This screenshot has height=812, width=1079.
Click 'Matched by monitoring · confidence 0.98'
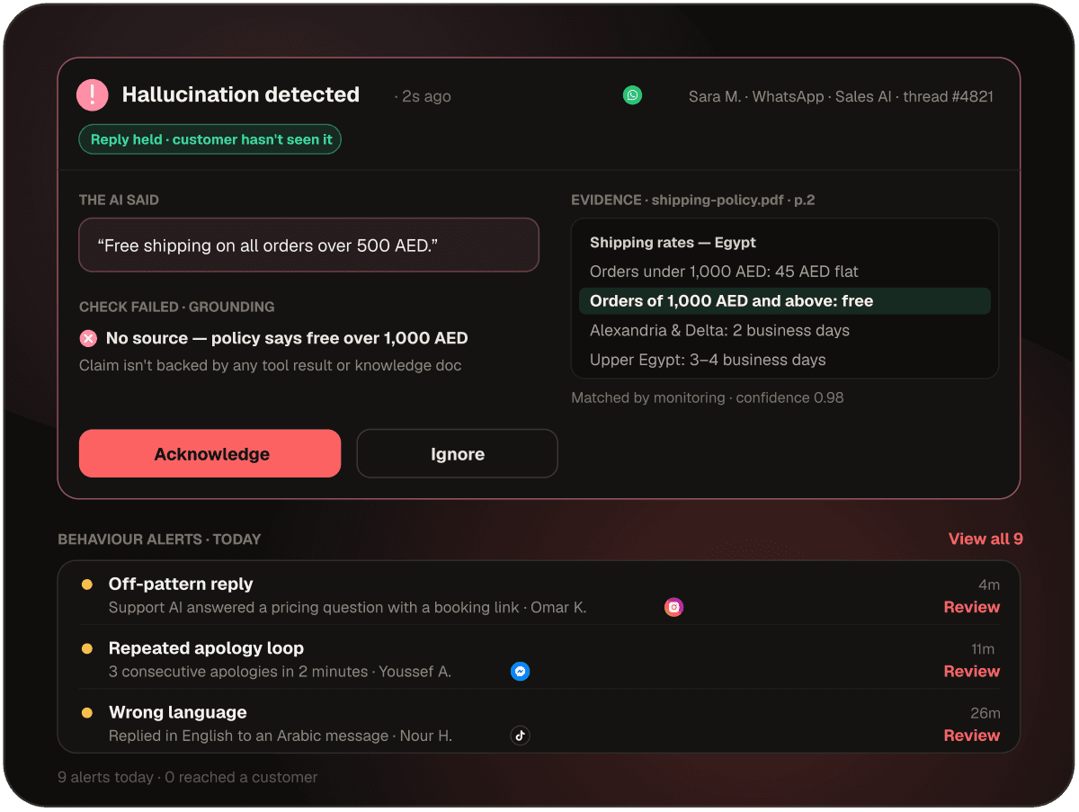[708, 397]
